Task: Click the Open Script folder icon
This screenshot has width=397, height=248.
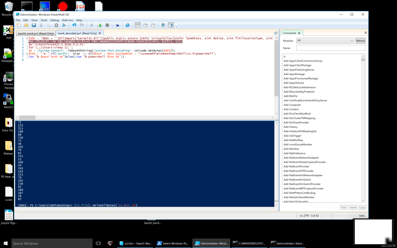Action: tap(26, 25)
